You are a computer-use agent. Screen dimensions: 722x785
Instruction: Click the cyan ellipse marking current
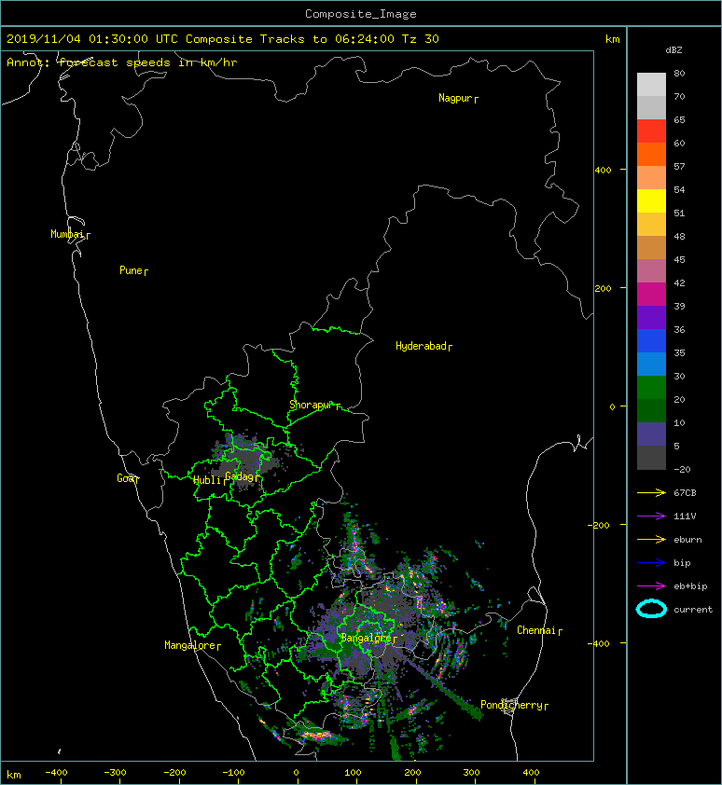[x=651, y=609]
